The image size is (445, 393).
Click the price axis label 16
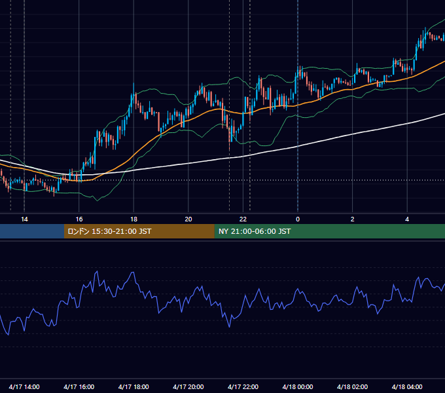coord(79,219)
